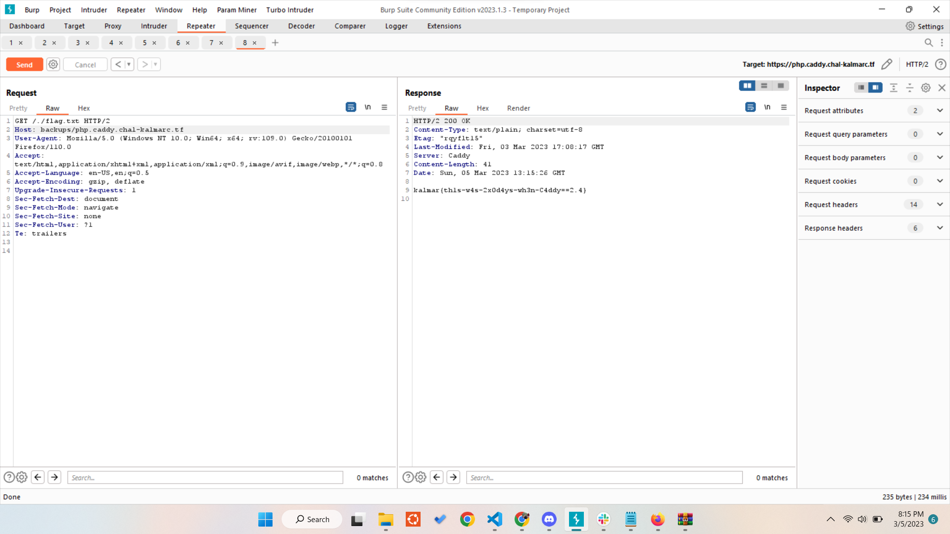950x534 pixels.
Task: Toggle request non-printable characters \n
Action: tap(368, 107)
